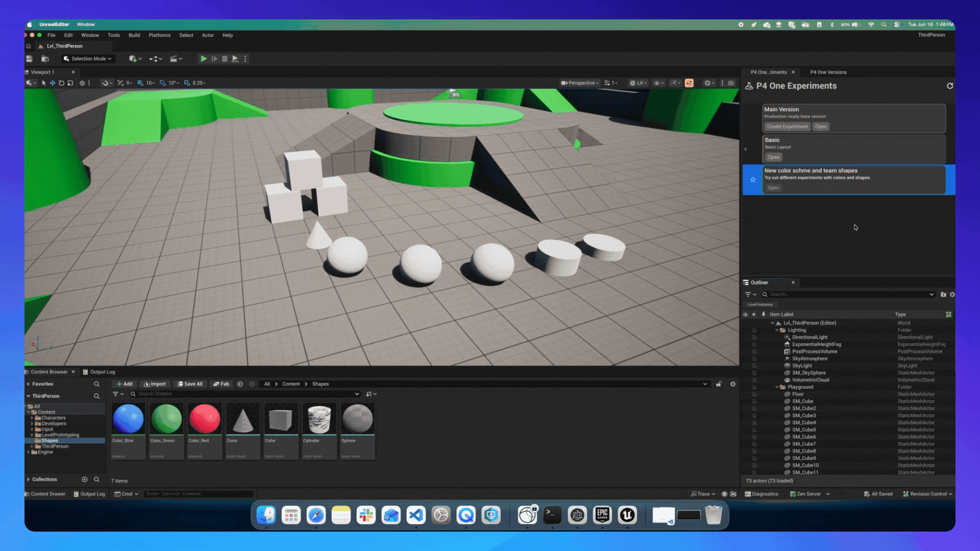
Task: Select the Color_Blue material thumbnail
Action: (x=128, y=431)
